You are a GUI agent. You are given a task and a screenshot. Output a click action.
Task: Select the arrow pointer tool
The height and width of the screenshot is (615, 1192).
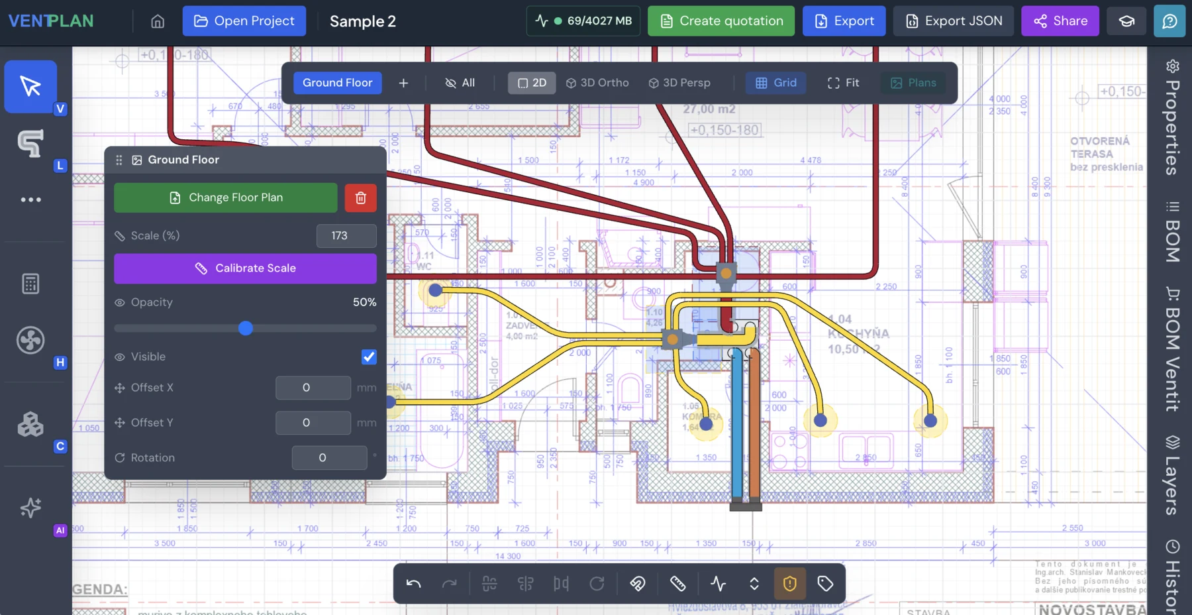click(x=30, y=86)
